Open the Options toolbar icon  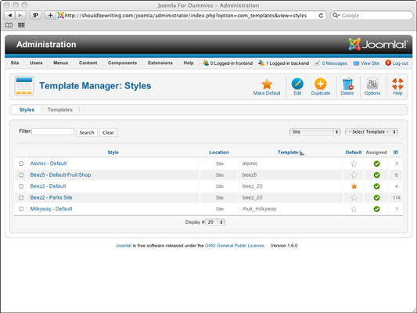[x=372, y=84]
